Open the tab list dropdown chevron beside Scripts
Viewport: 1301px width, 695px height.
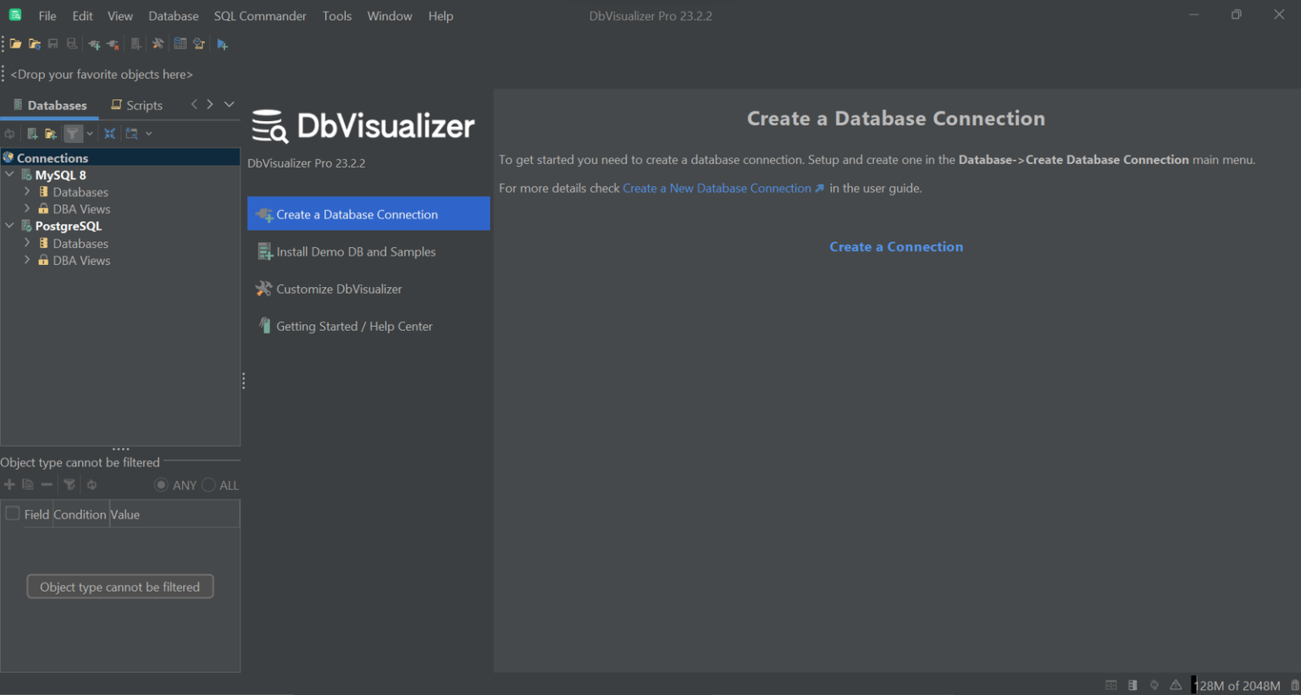(229, 105)
